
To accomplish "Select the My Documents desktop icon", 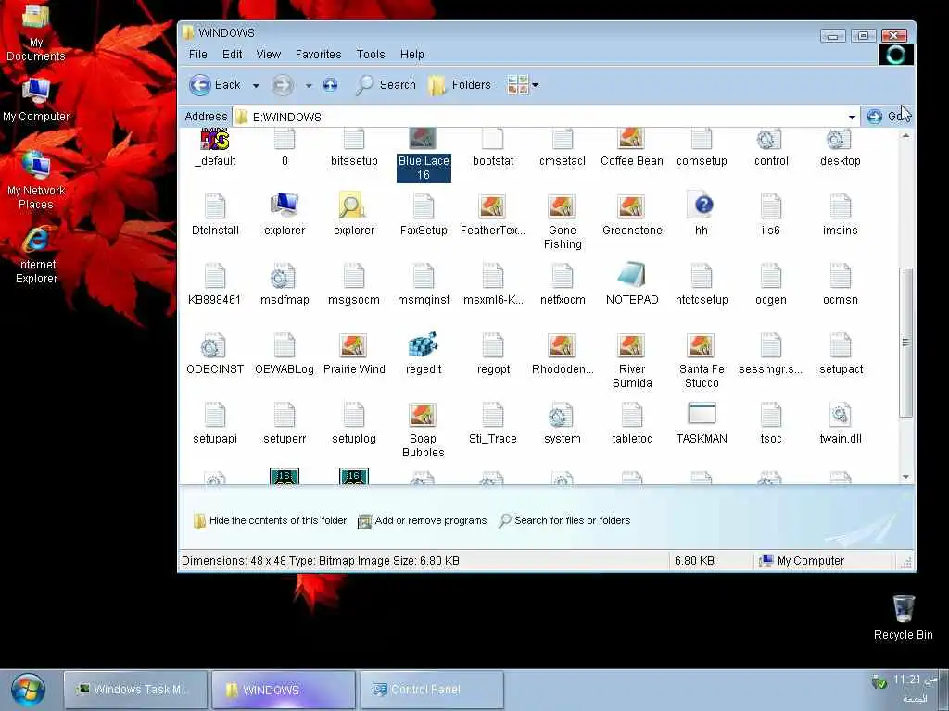I will 36,33.
